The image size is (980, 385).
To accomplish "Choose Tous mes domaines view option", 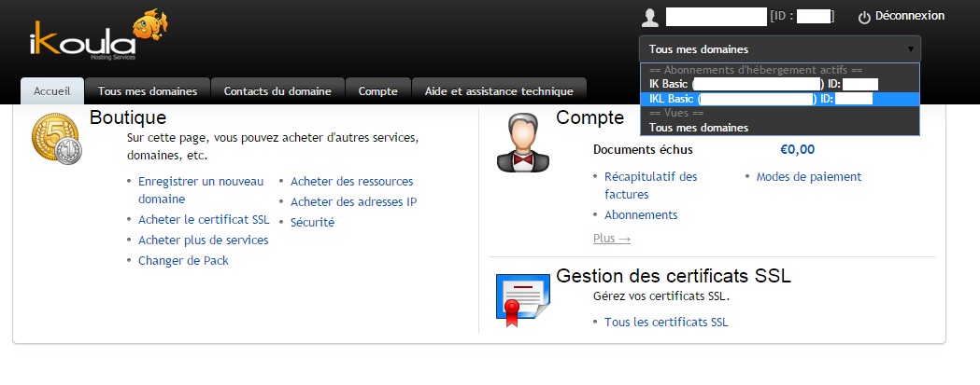I will point(699,128).
